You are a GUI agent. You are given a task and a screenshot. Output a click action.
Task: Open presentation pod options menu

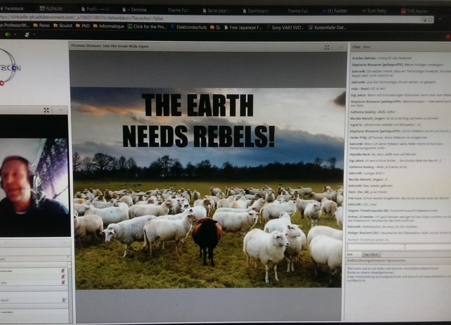point(340,47)
